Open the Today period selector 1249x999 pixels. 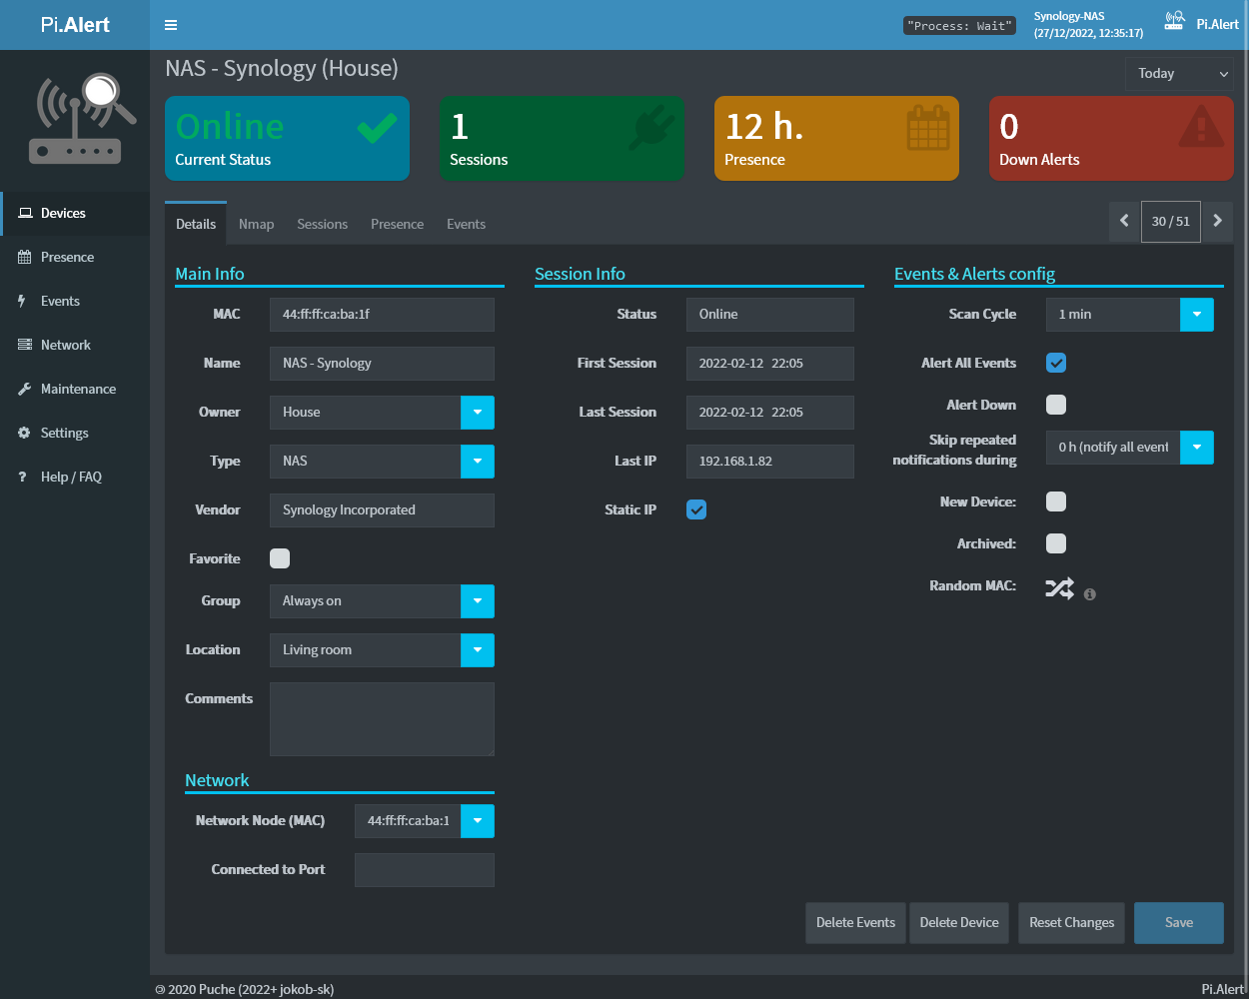(x=1179, y=74)
